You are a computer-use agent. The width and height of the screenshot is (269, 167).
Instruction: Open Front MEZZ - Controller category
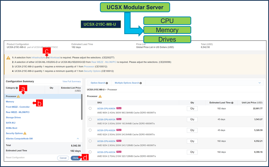18,107
